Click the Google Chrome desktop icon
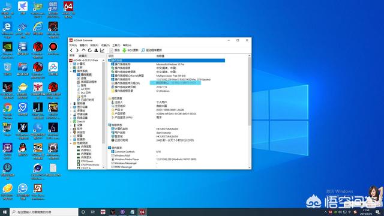The width and height of the screenshot is (384, 216). click(x=8, y=110)
